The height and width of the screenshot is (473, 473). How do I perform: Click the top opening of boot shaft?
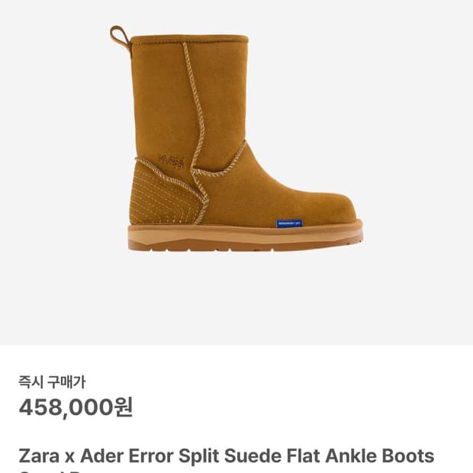190,39
